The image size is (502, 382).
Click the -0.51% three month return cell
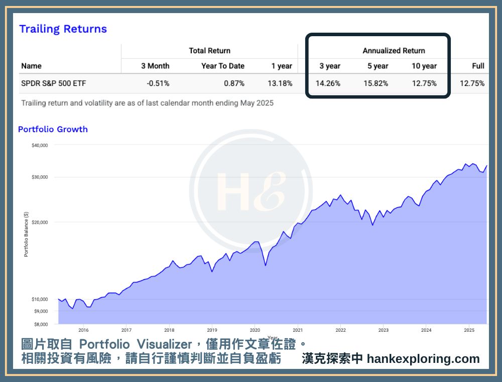158,83
